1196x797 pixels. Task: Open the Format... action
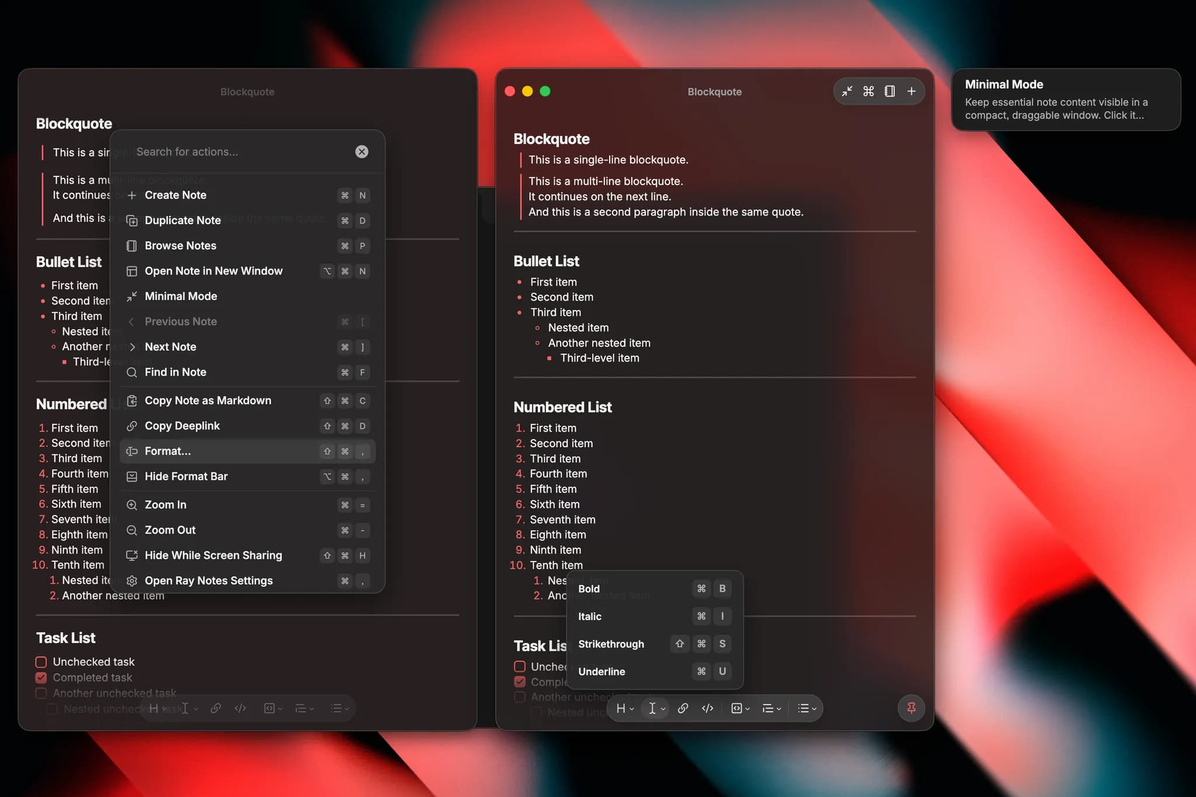pyautogui.click(x=248, y=451)
